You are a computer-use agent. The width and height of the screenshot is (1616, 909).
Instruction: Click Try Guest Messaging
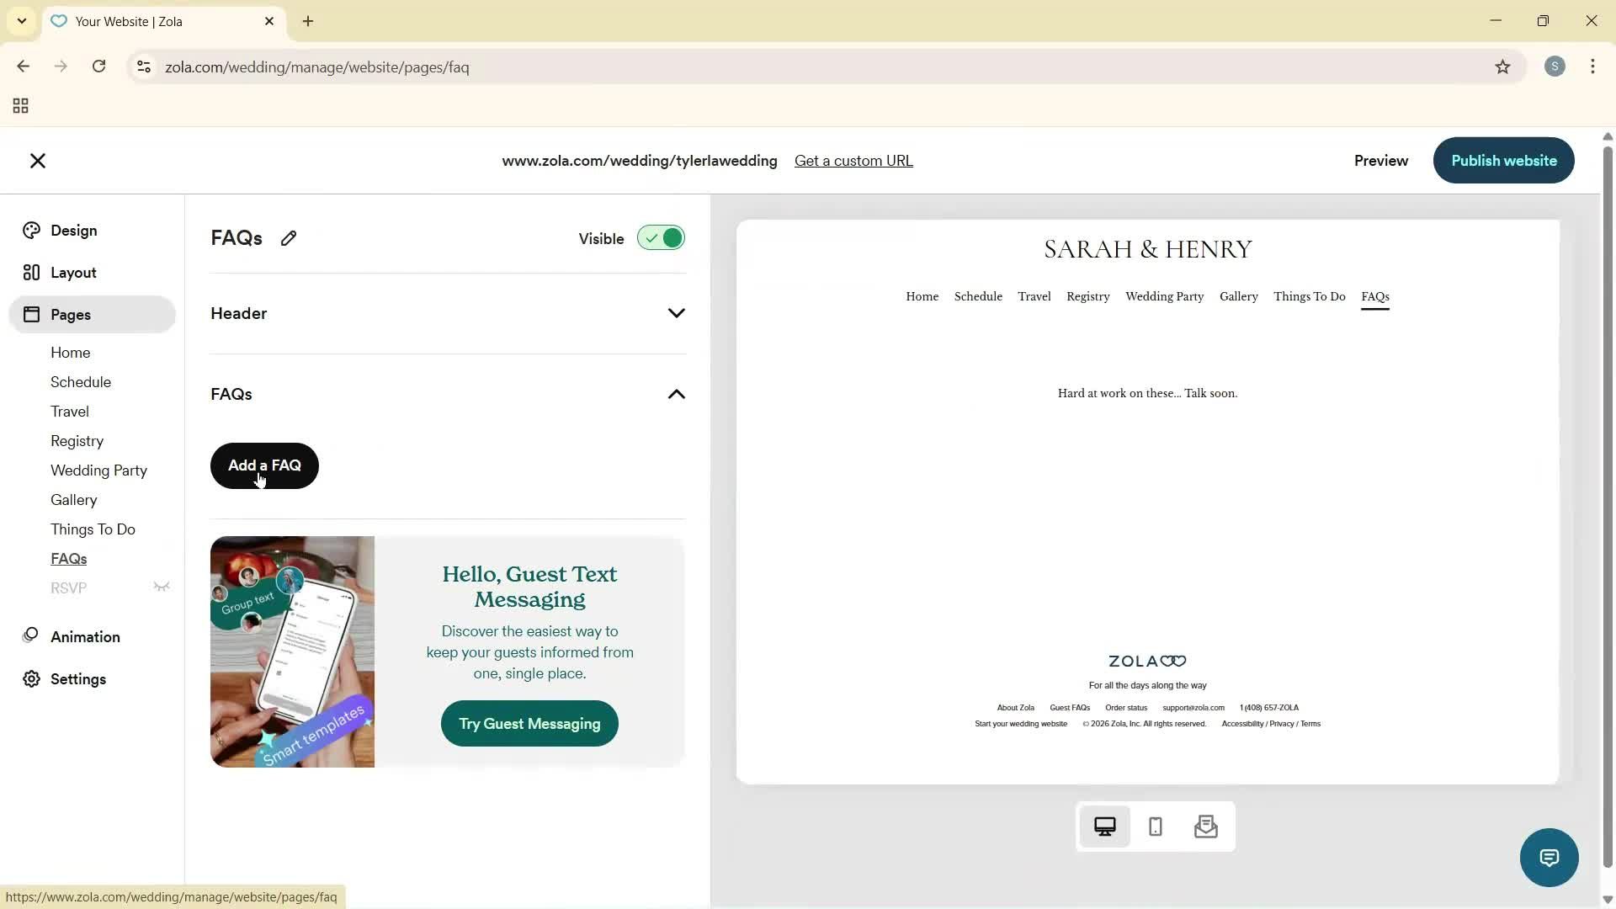click(529, 723)
